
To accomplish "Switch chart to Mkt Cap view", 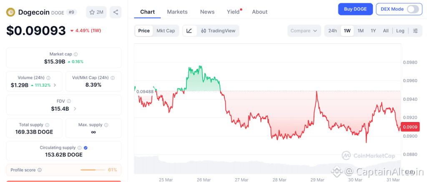I will click(x=166, y=31).
